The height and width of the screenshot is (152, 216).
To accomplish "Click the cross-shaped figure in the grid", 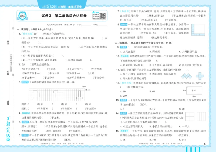I will click(x=35, y=95).
